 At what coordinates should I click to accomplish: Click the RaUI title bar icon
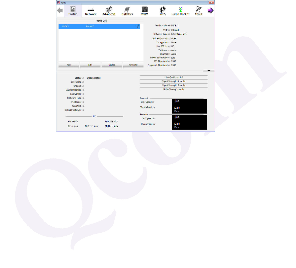point(58,3)
